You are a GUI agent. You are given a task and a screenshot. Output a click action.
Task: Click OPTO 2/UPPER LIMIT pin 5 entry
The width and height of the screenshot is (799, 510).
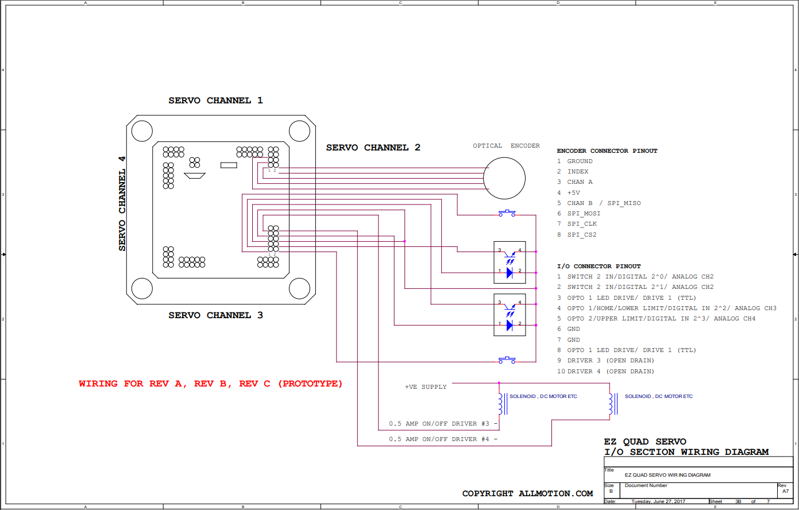click(656, 319)
